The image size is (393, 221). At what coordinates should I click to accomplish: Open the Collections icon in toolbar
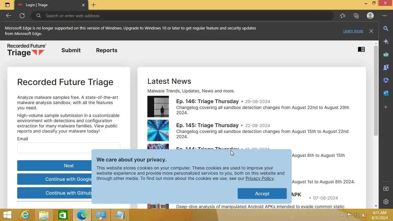(x=356, y=16)
